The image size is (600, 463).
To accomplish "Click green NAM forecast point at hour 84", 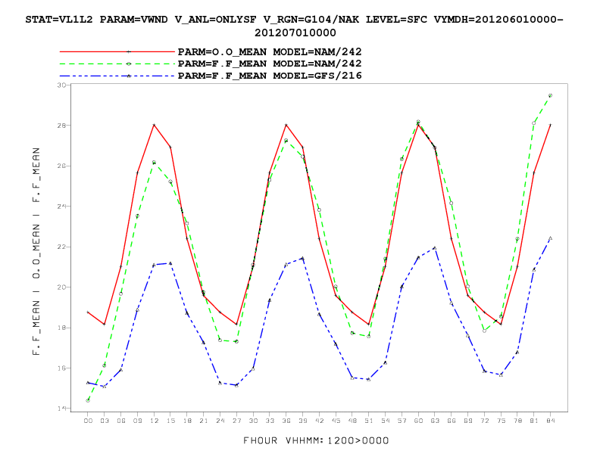I will coord(550,95).
